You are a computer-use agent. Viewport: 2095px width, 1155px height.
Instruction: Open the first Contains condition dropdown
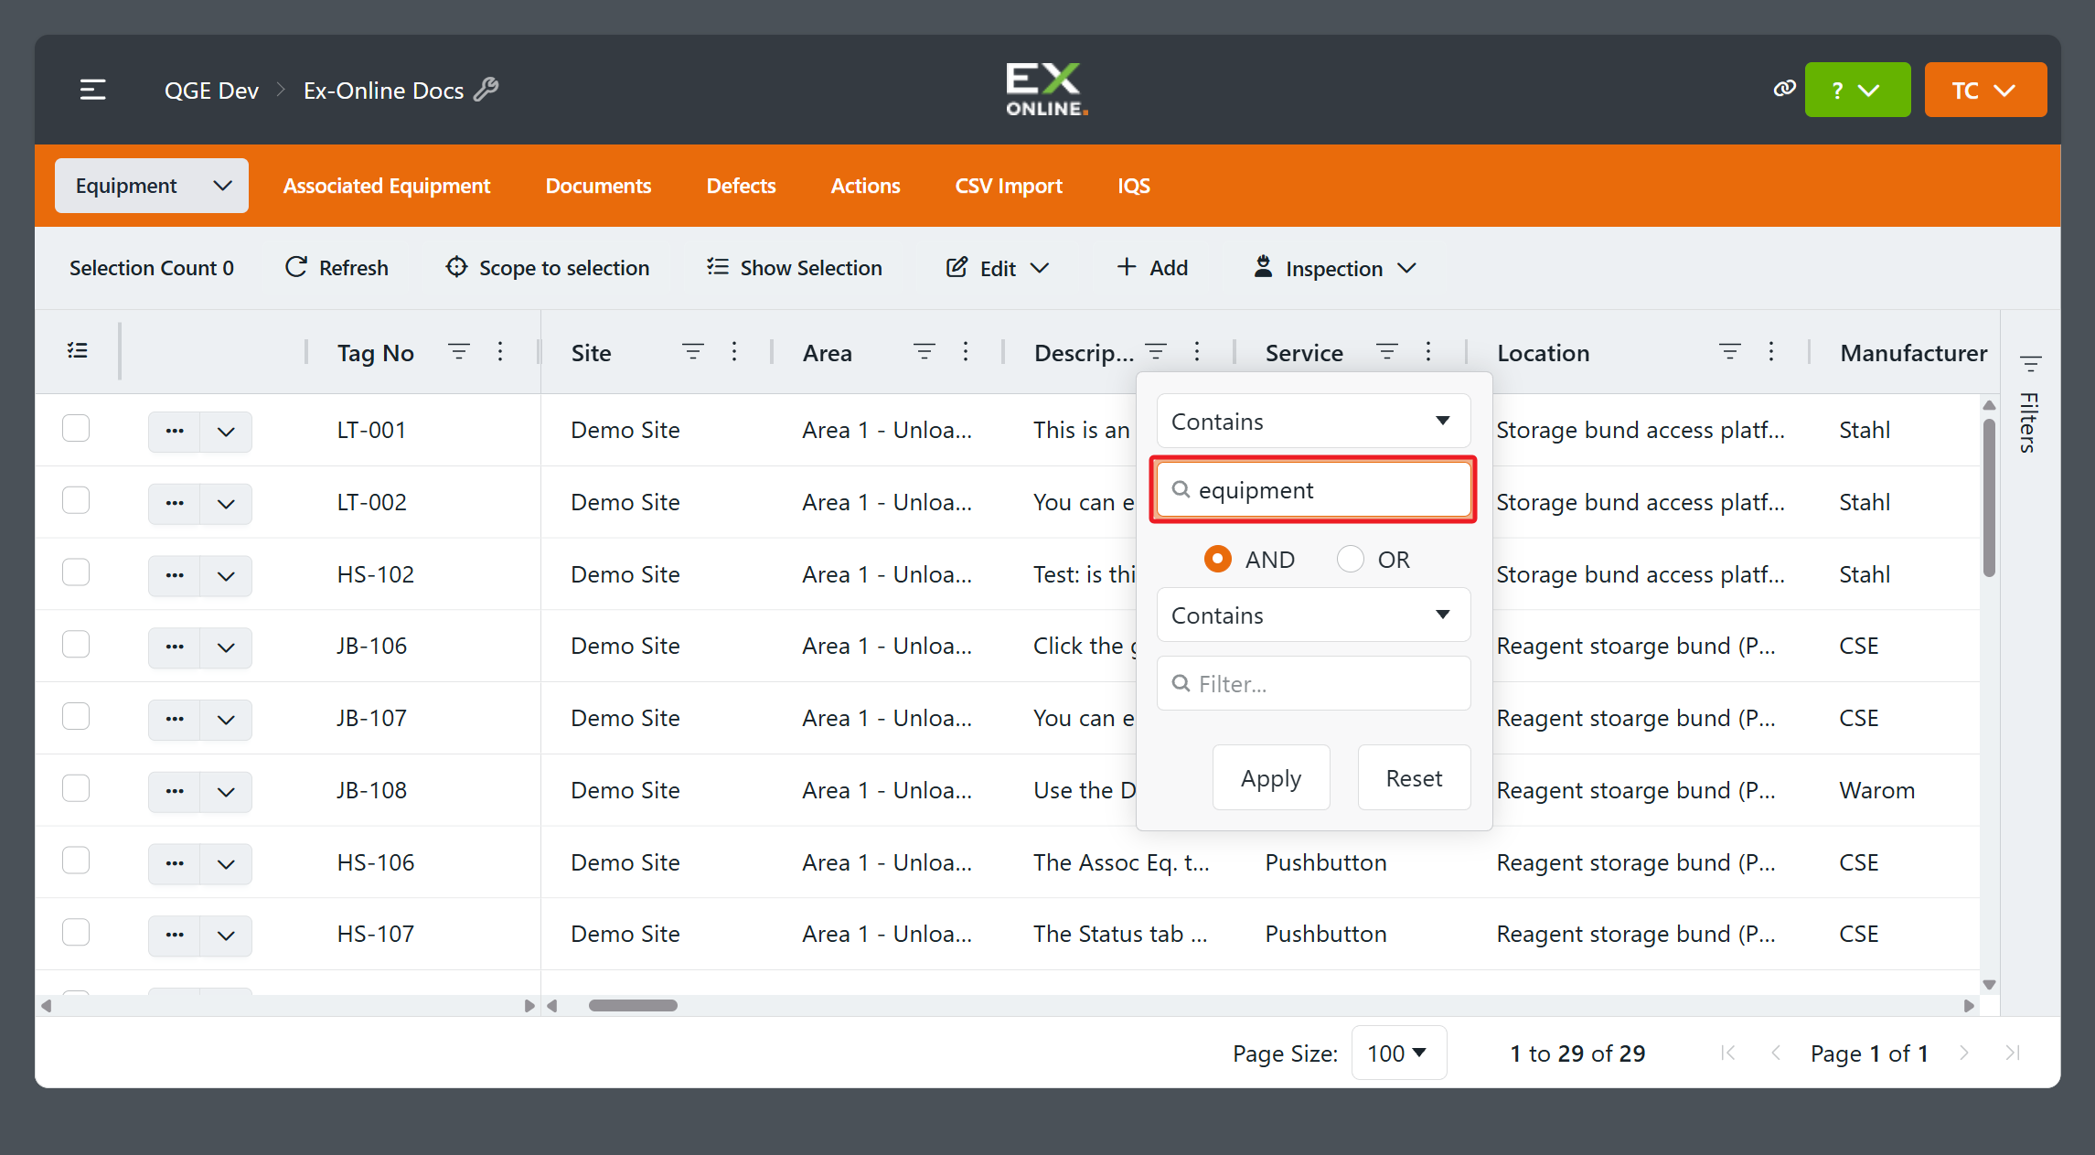(x=1313, y=421)
